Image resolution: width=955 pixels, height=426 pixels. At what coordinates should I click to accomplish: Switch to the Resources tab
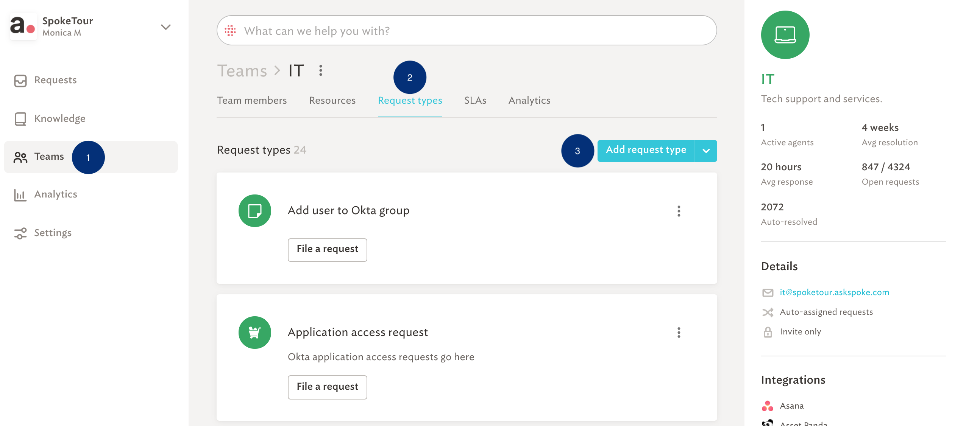[x=332, y=101]
